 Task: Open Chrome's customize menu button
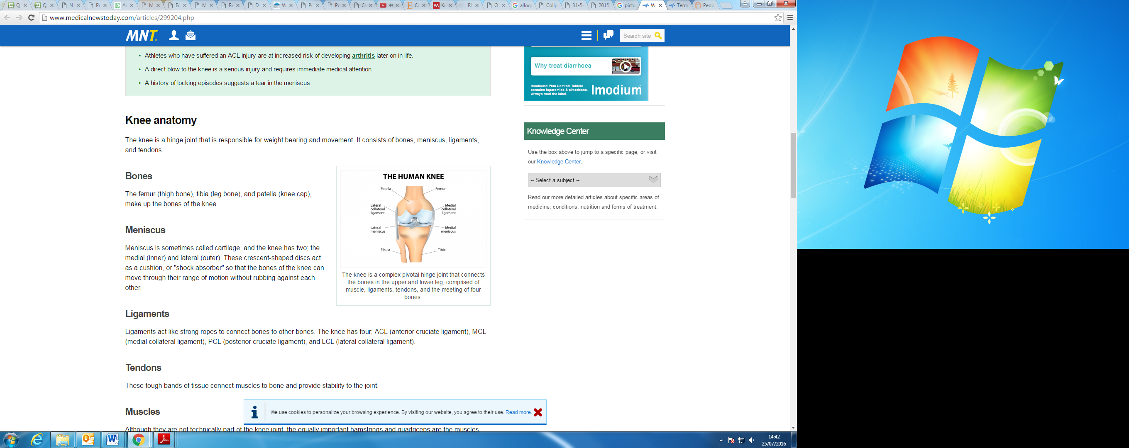[x=790, y=18]
